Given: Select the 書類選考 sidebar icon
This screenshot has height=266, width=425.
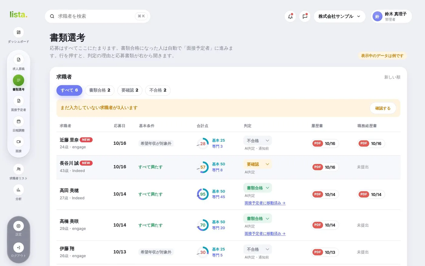Looking at the screenshot, I should click(x=19, y=80).
